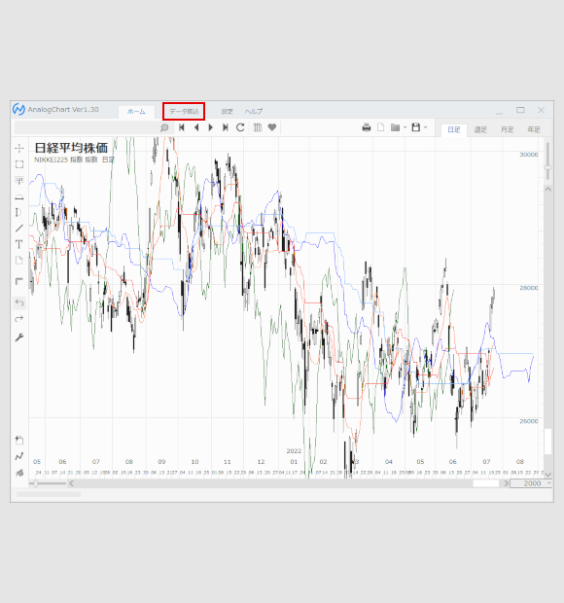This screenshot has height=603, width=564.
Task: Select the text T tool
Action: coord(18,244)
